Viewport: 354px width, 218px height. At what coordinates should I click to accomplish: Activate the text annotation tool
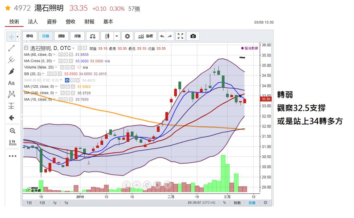tap(11, 83)
